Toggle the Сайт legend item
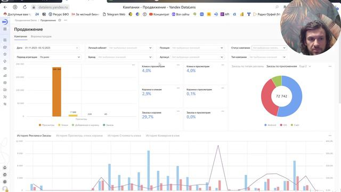The width and height of the screenshot is (341, 192). (295, 125)
